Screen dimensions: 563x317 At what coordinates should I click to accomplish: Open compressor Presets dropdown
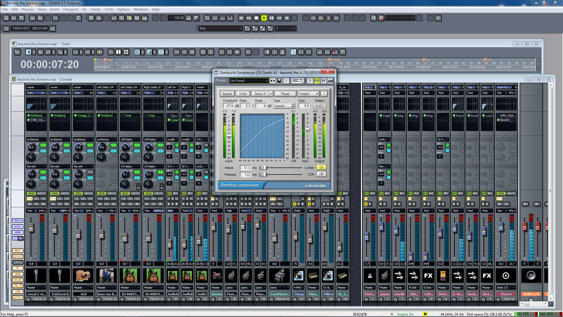tap(308, 94)
